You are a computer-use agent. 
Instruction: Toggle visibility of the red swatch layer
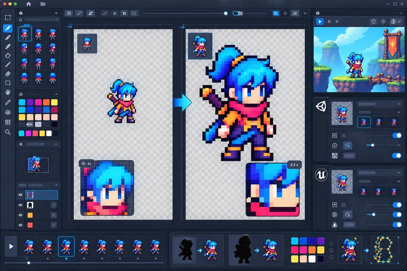(20, 225)
